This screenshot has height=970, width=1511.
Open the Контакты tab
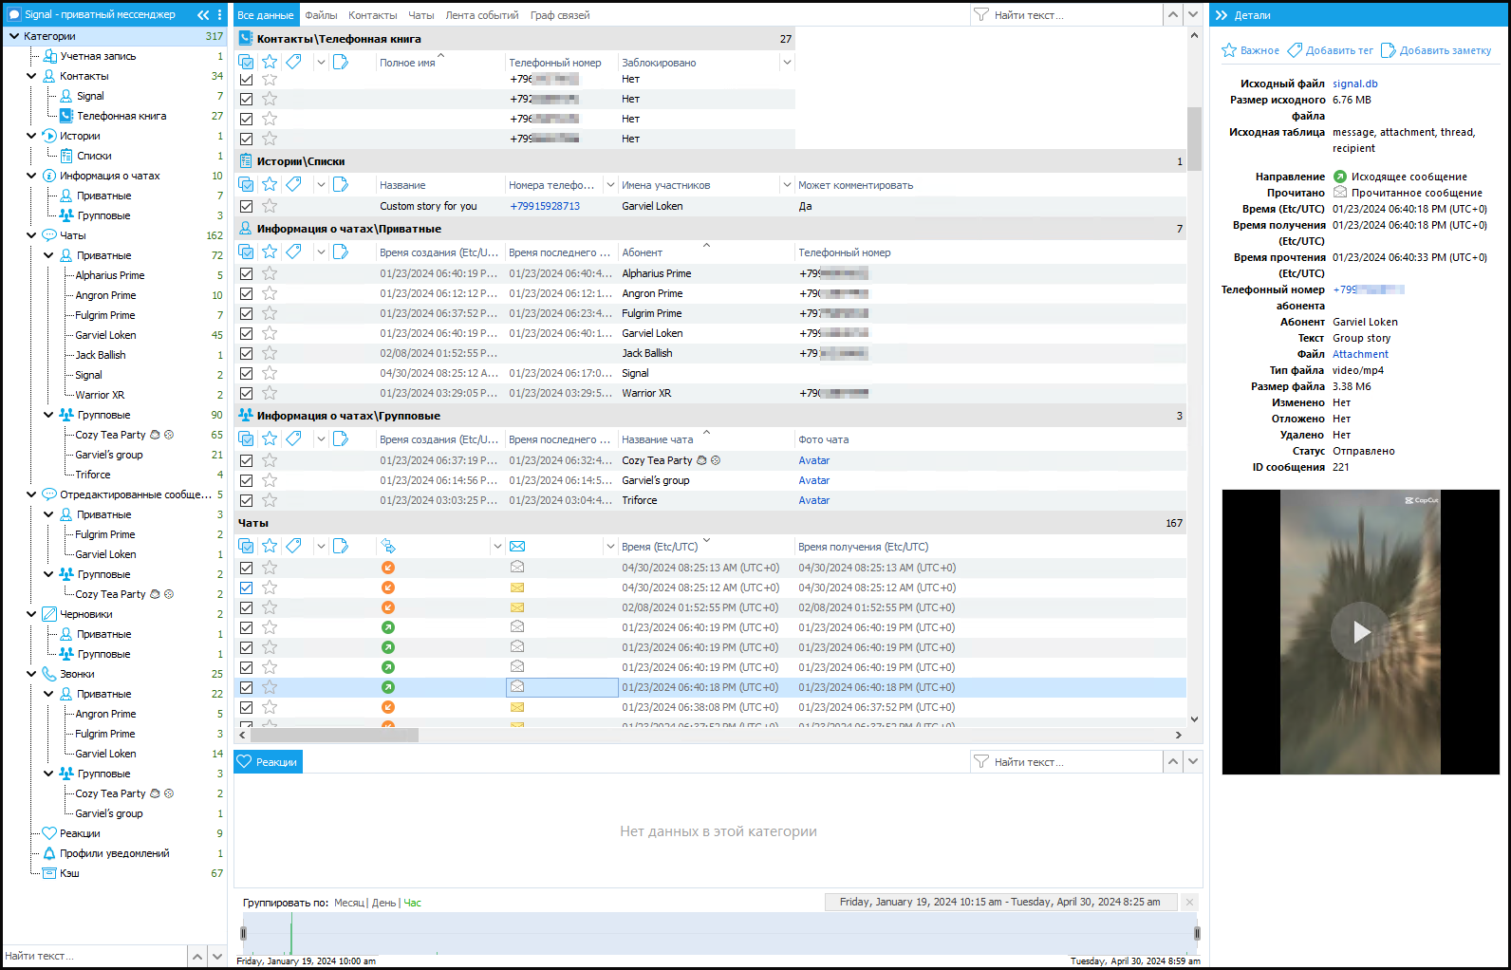pos(373,15)
